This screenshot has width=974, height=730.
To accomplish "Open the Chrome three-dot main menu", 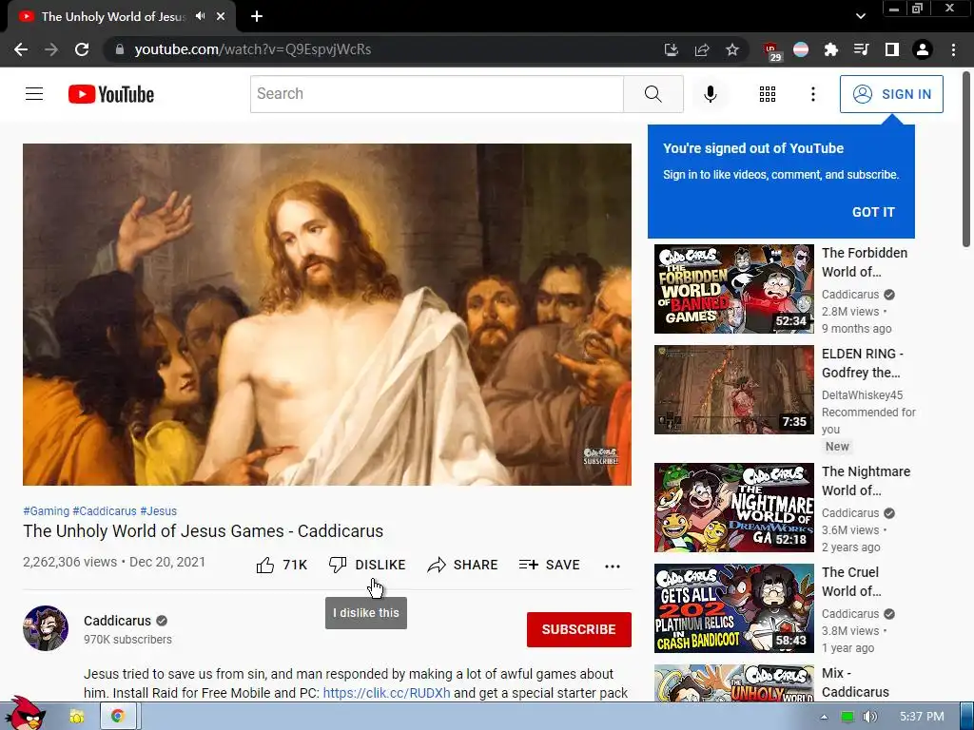I will 953,49.
